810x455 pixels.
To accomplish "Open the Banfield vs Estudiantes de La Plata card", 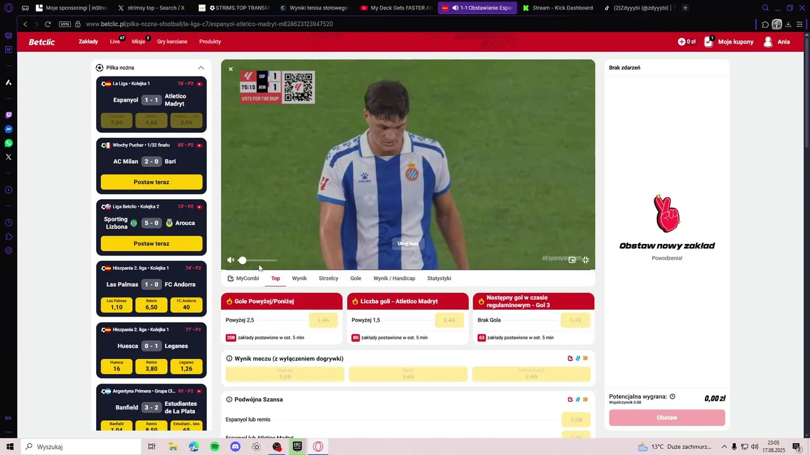I will click(151, 408).
